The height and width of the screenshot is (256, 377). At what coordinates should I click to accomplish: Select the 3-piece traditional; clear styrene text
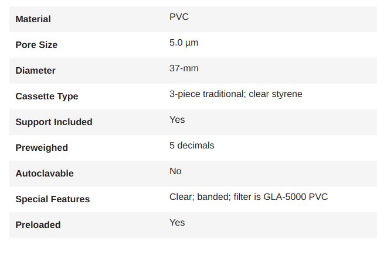click(x=236, y=94)
